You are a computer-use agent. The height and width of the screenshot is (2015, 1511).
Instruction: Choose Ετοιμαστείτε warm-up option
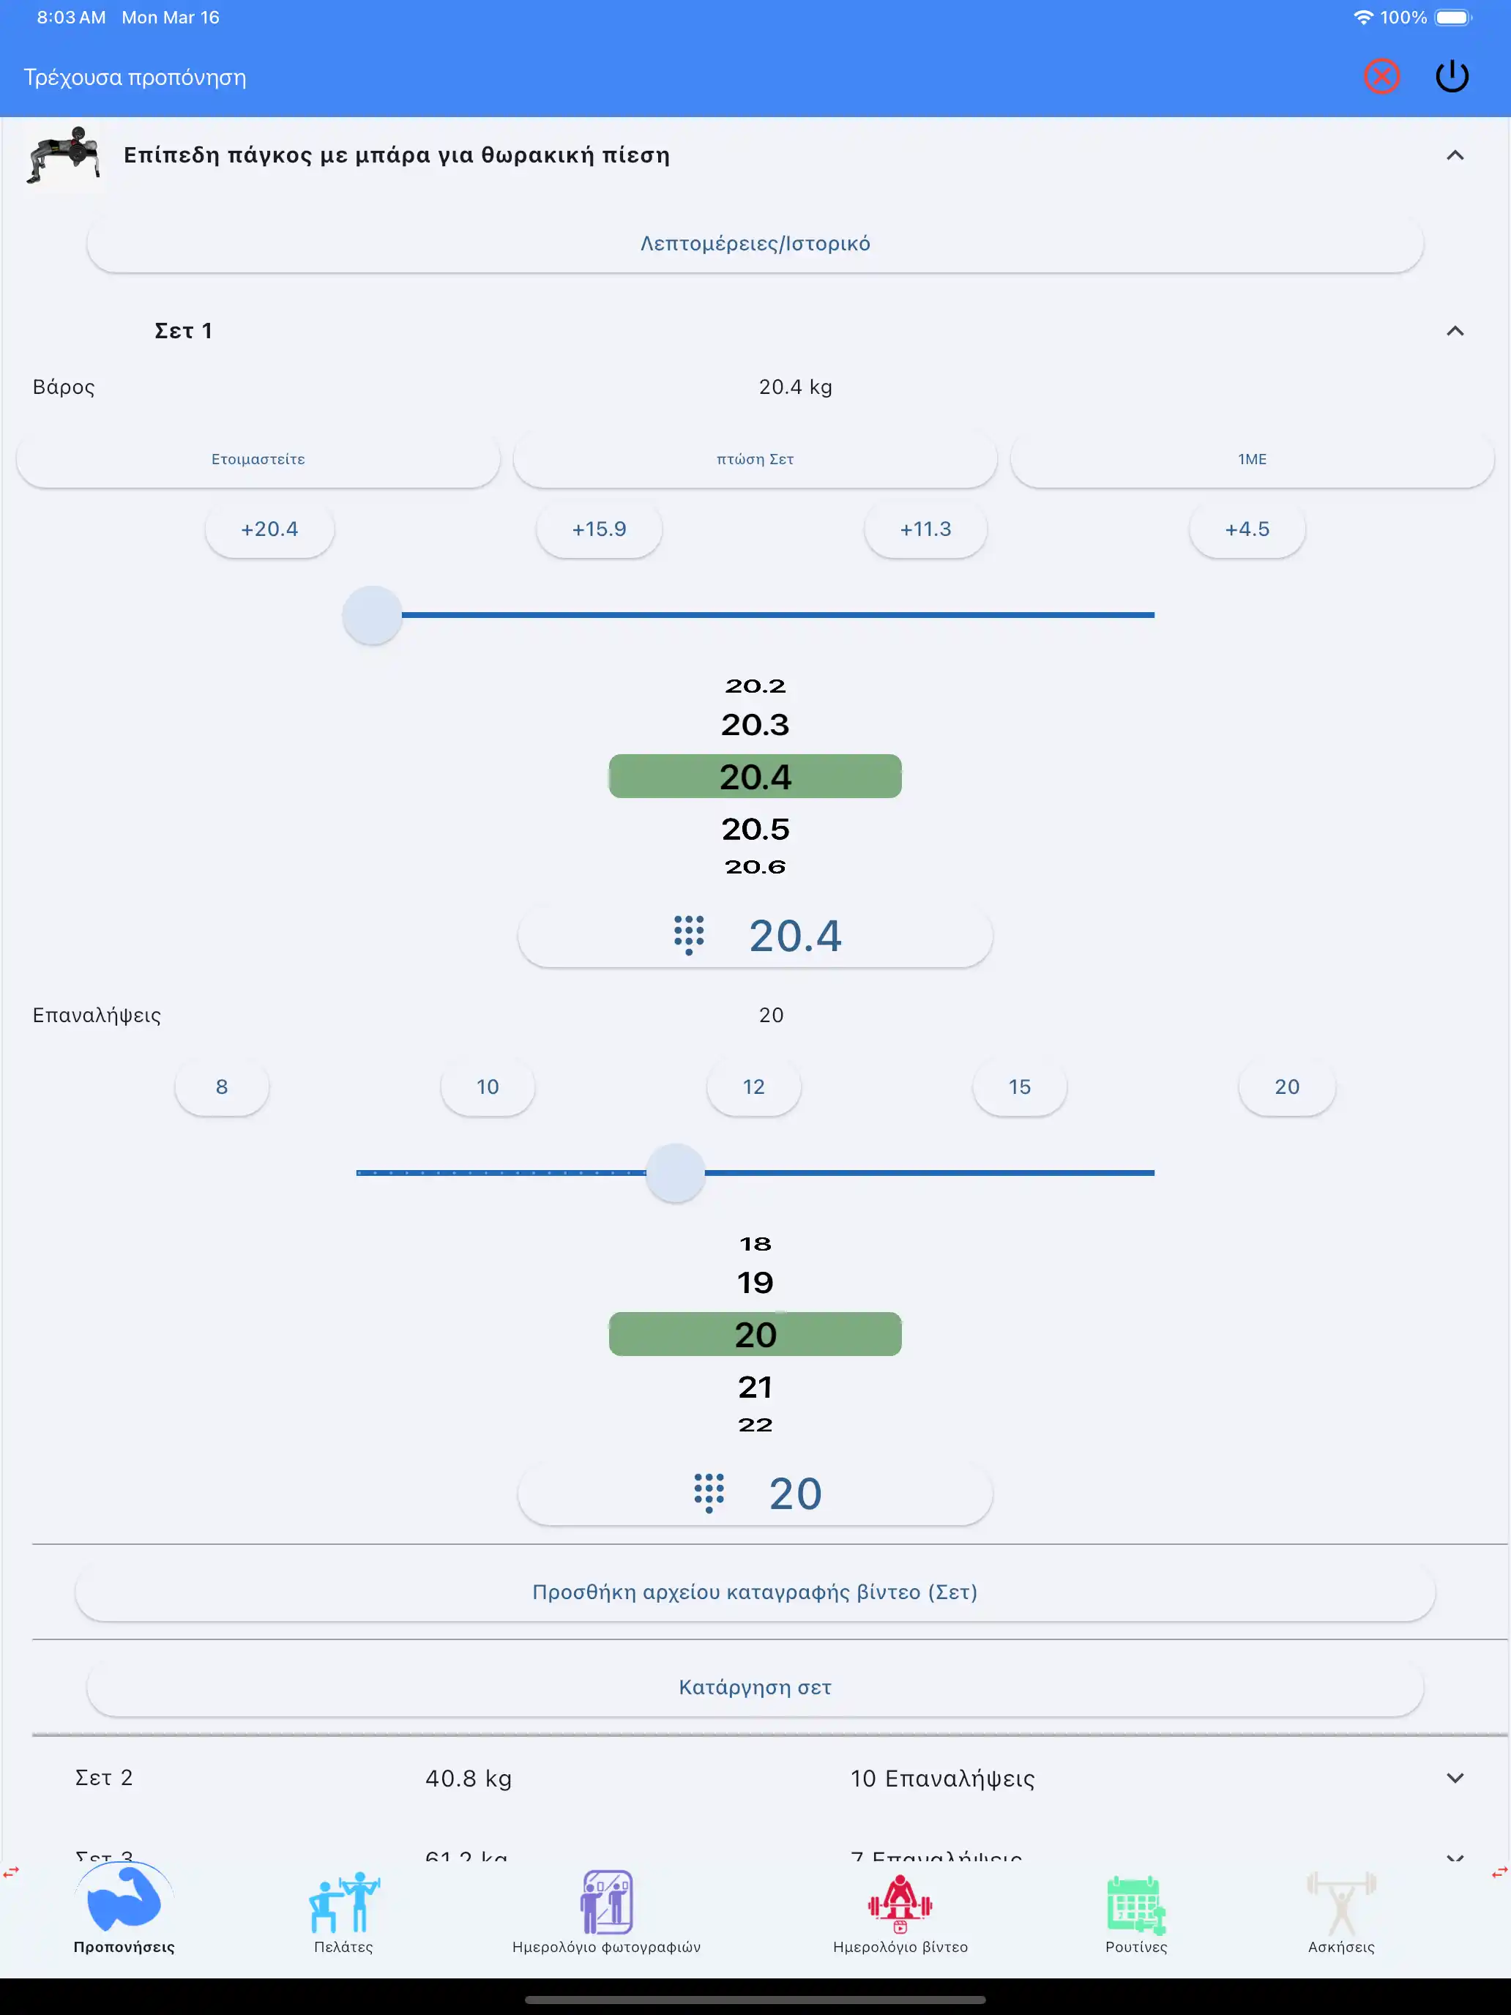(258, 459)
